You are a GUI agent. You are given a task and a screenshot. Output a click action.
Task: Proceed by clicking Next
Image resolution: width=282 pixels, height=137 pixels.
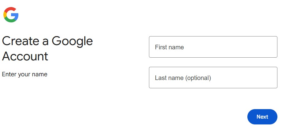pyautogui.click(x=262, y=117)
